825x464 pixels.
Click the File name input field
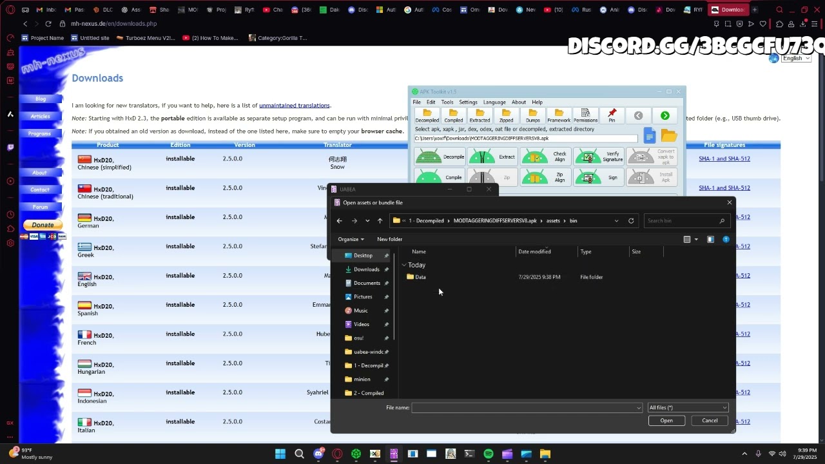pyautogui.click(x=527, y=407)
